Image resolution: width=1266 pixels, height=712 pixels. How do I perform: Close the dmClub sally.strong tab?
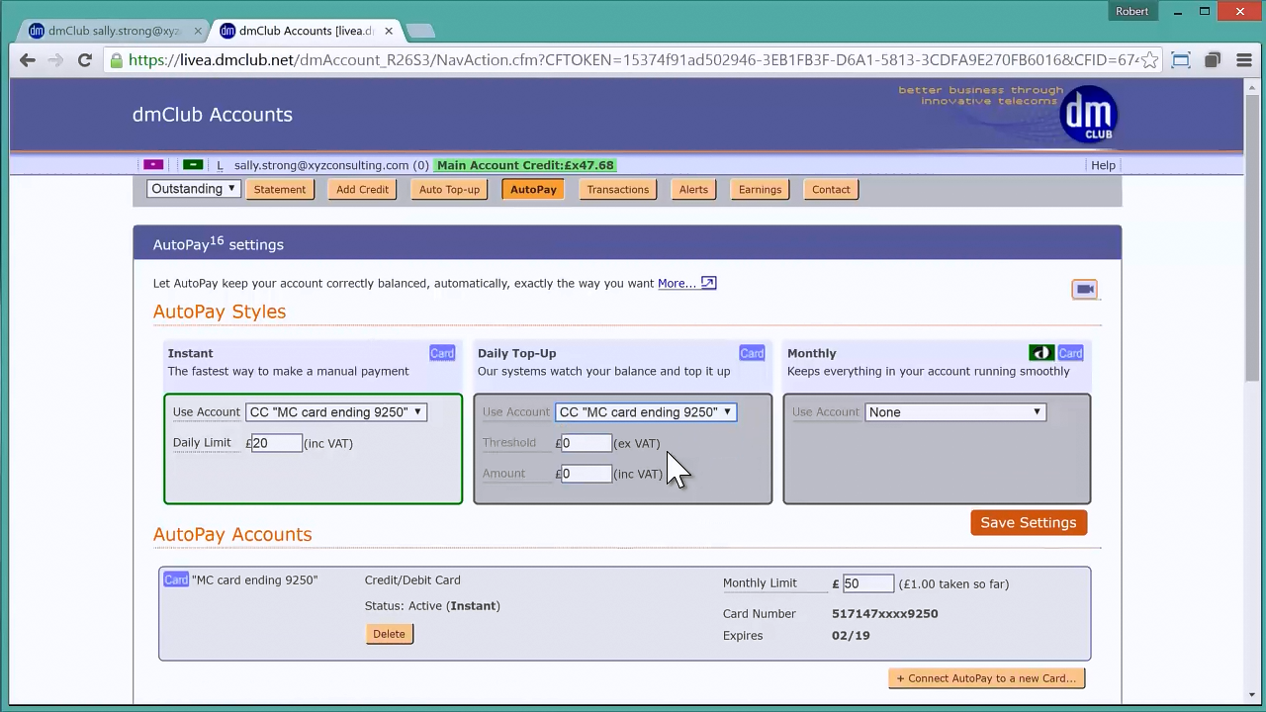click(198, 31)
